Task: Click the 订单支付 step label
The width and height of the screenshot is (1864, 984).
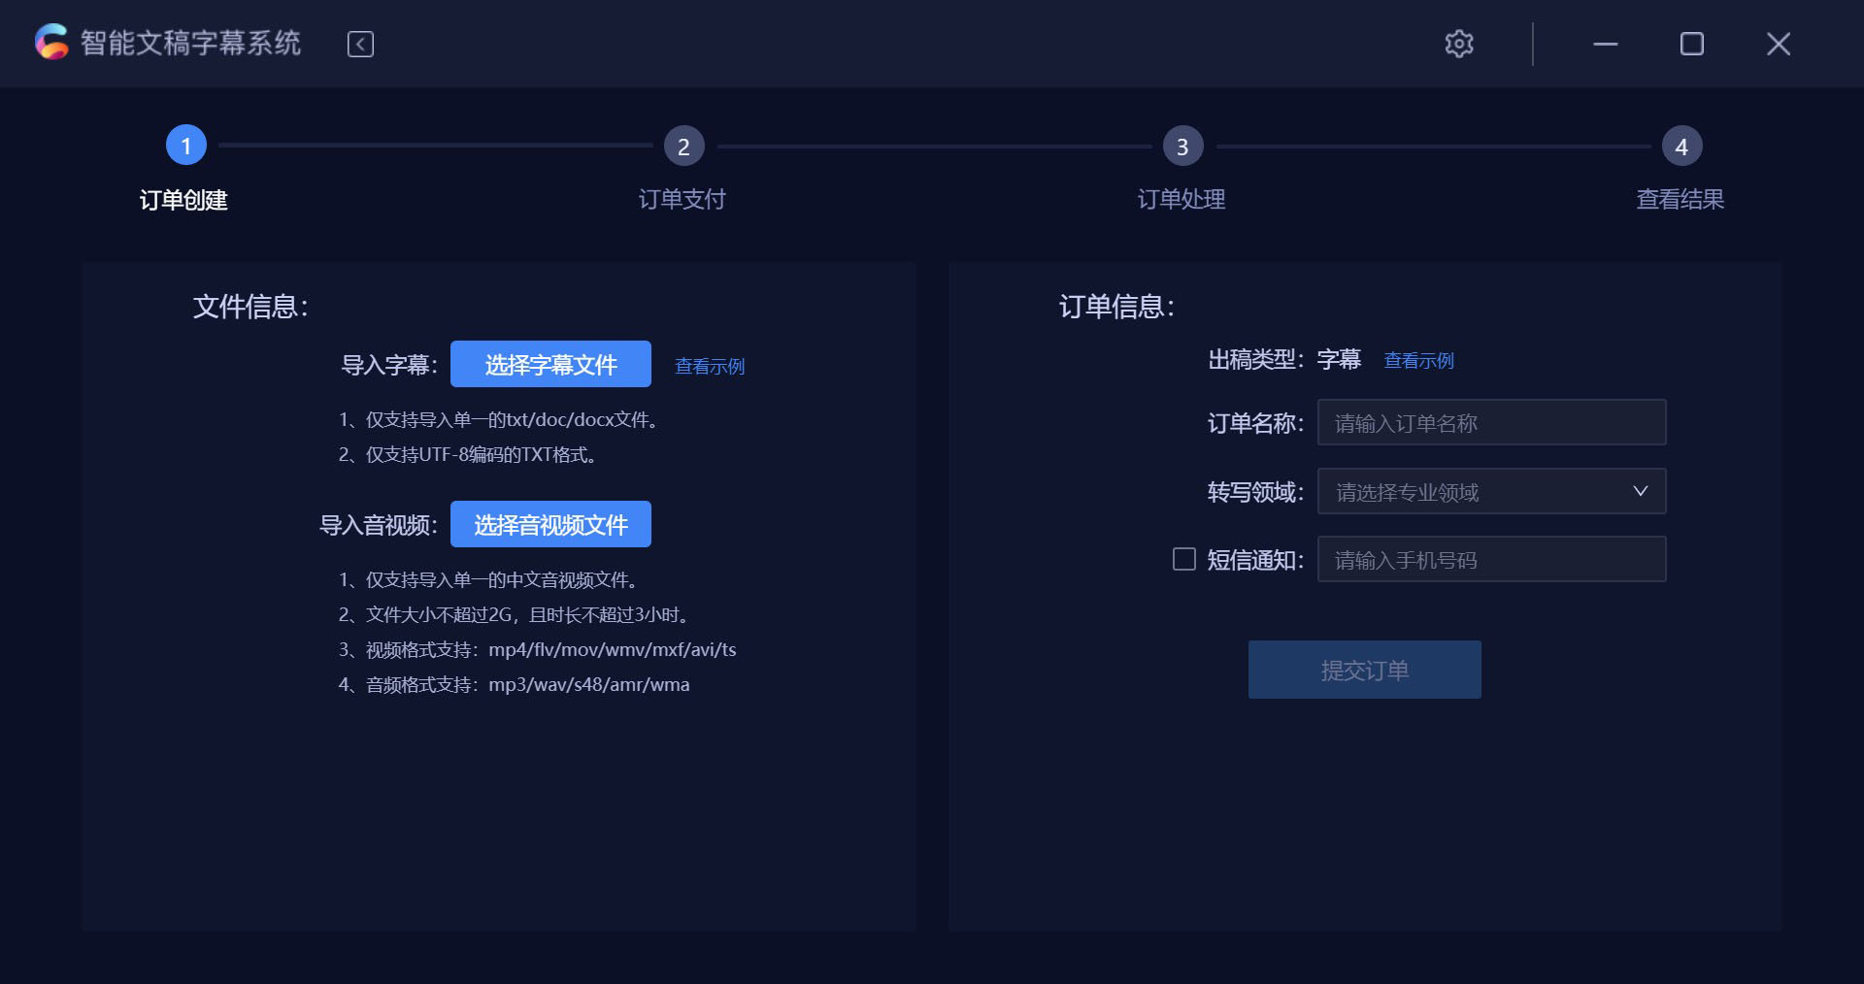Action: click(682, 200)
